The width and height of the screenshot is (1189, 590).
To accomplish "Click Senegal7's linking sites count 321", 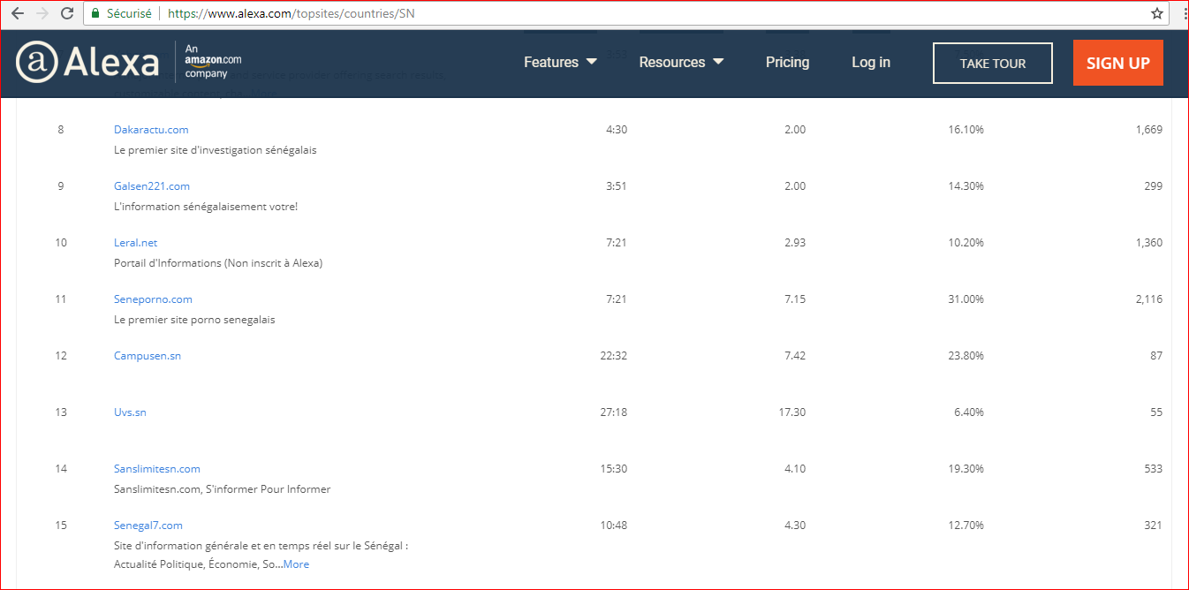I will [x=1154, y=526].
